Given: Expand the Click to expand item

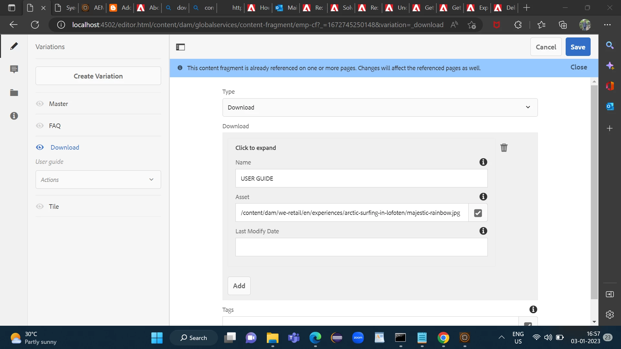Looking at the screenshot, I should click(x=256, y=148).
